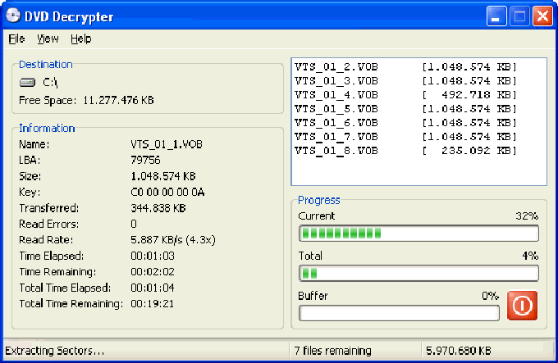Viewport: 558px width, 363px height.
Task: Open the File menu
Action: coord(16,39)
